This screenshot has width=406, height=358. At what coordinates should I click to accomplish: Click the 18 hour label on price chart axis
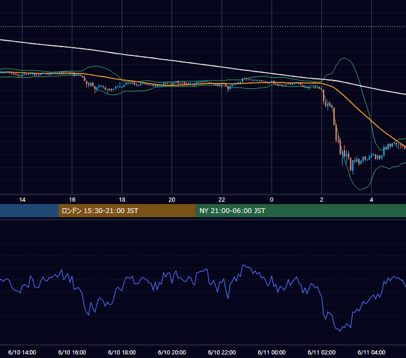(x=122, y=200)
